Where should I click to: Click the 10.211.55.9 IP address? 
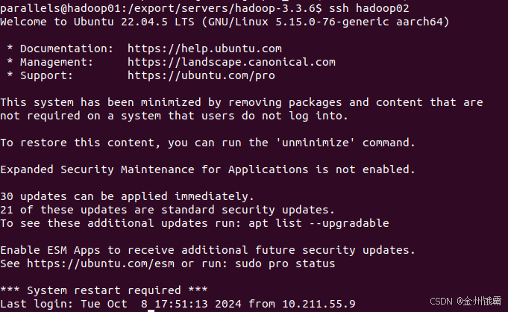click(x=319, y=304)
